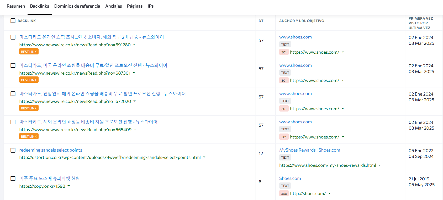This screenshot has width=443, height=200.
Task: Click the ANCHOR Y URL OBJETIVO column header
Action: pyautogui.click(x=302, y=21)
